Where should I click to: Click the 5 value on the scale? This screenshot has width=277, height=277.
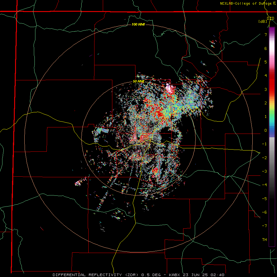click(x=266, y=62)
